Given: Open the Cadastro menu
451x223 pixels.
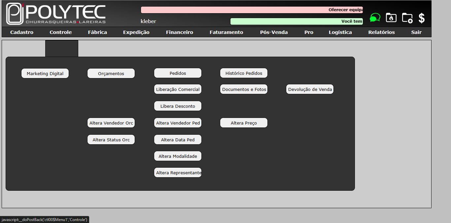Looking at the screenshot, I should [22, 32].
